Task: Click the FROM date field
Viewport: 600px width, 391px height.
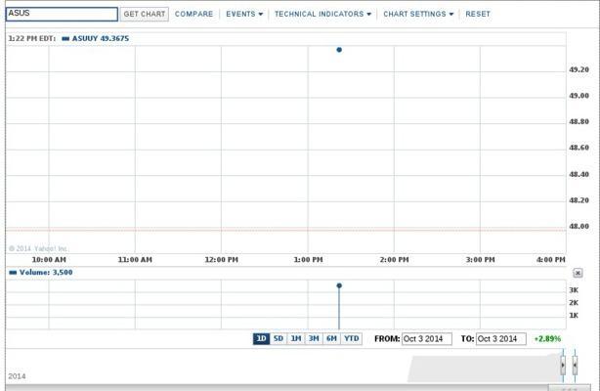Action: [x=427, y=339]
